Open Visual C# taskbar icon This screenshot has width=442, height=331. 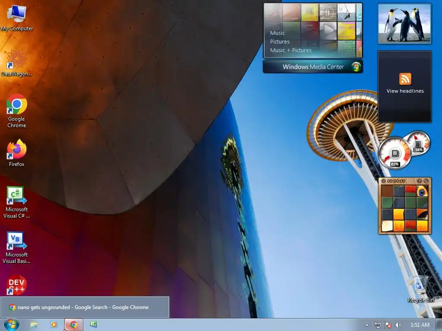click(94, 325)
